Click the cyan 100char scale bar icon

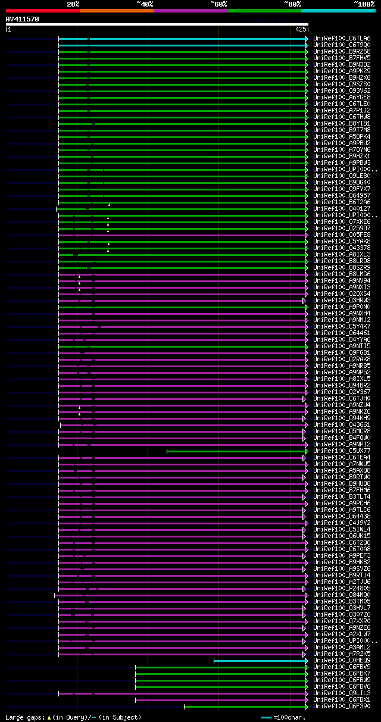(x=266, y=718)
